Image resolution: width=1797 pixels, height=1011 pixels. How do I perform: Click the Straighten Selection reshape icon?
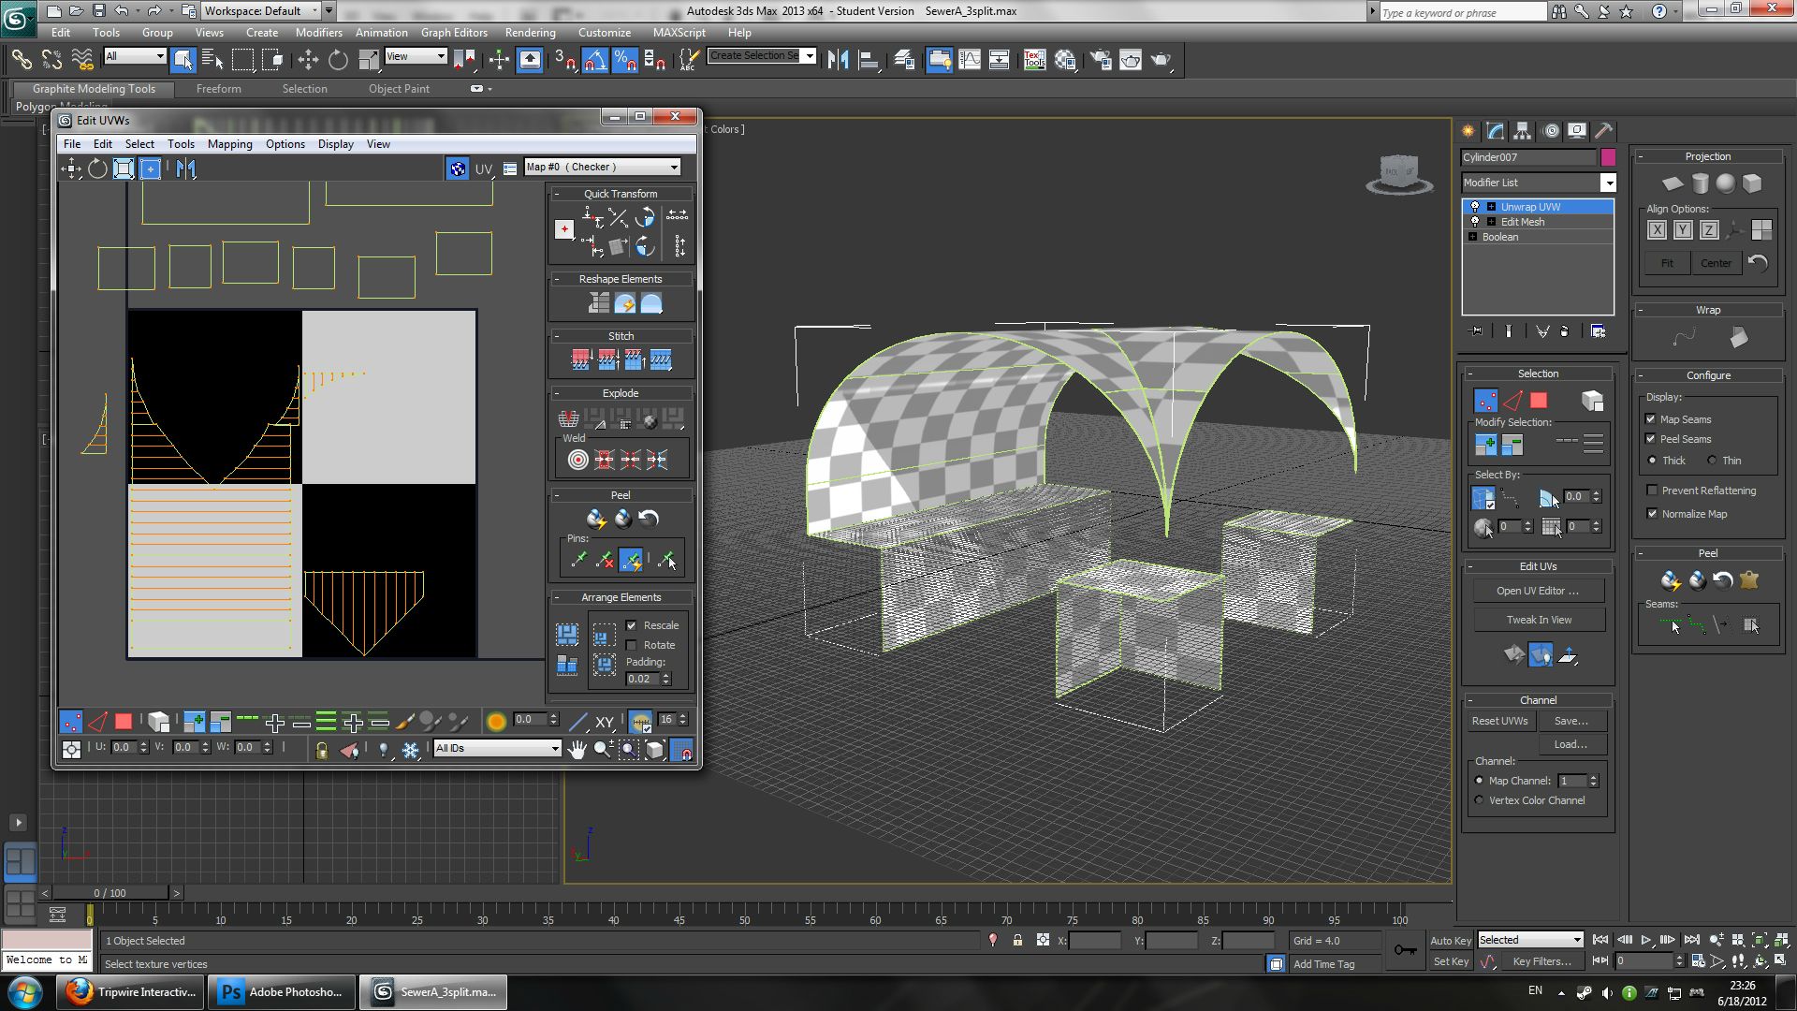pyautogui.click(x=599, y=302)
